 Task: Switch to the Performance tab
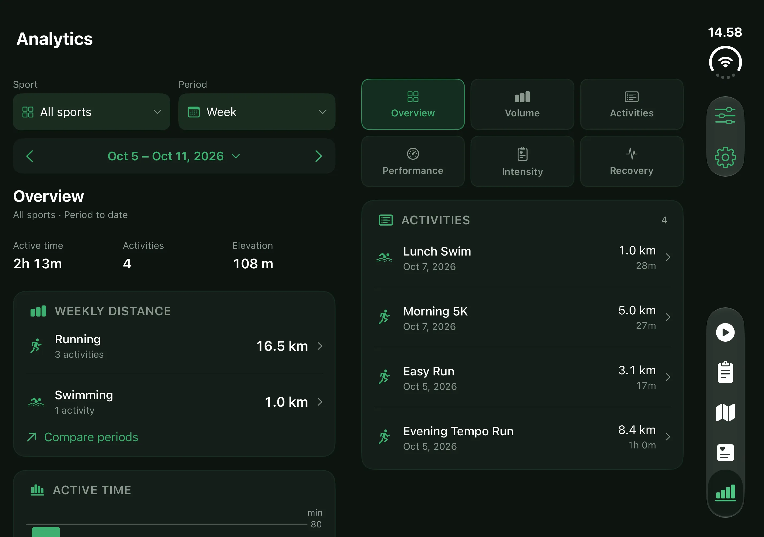[413, 161]
